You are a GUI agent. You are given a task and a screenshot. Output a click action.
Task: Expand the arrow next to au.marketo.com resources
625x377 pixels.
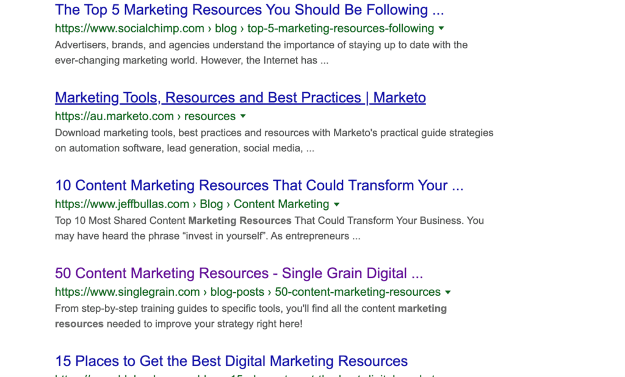point(243,117)
